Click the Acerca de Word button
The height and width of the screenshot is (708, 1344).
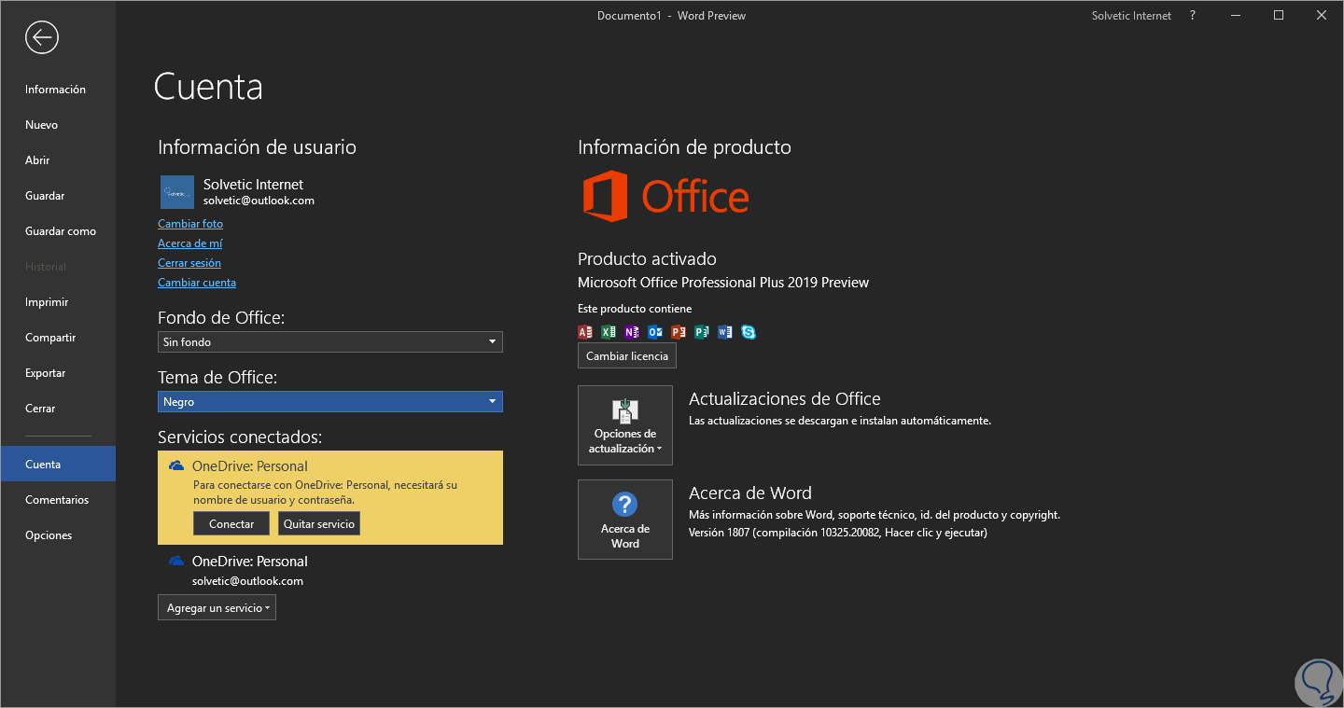[625, 520]
